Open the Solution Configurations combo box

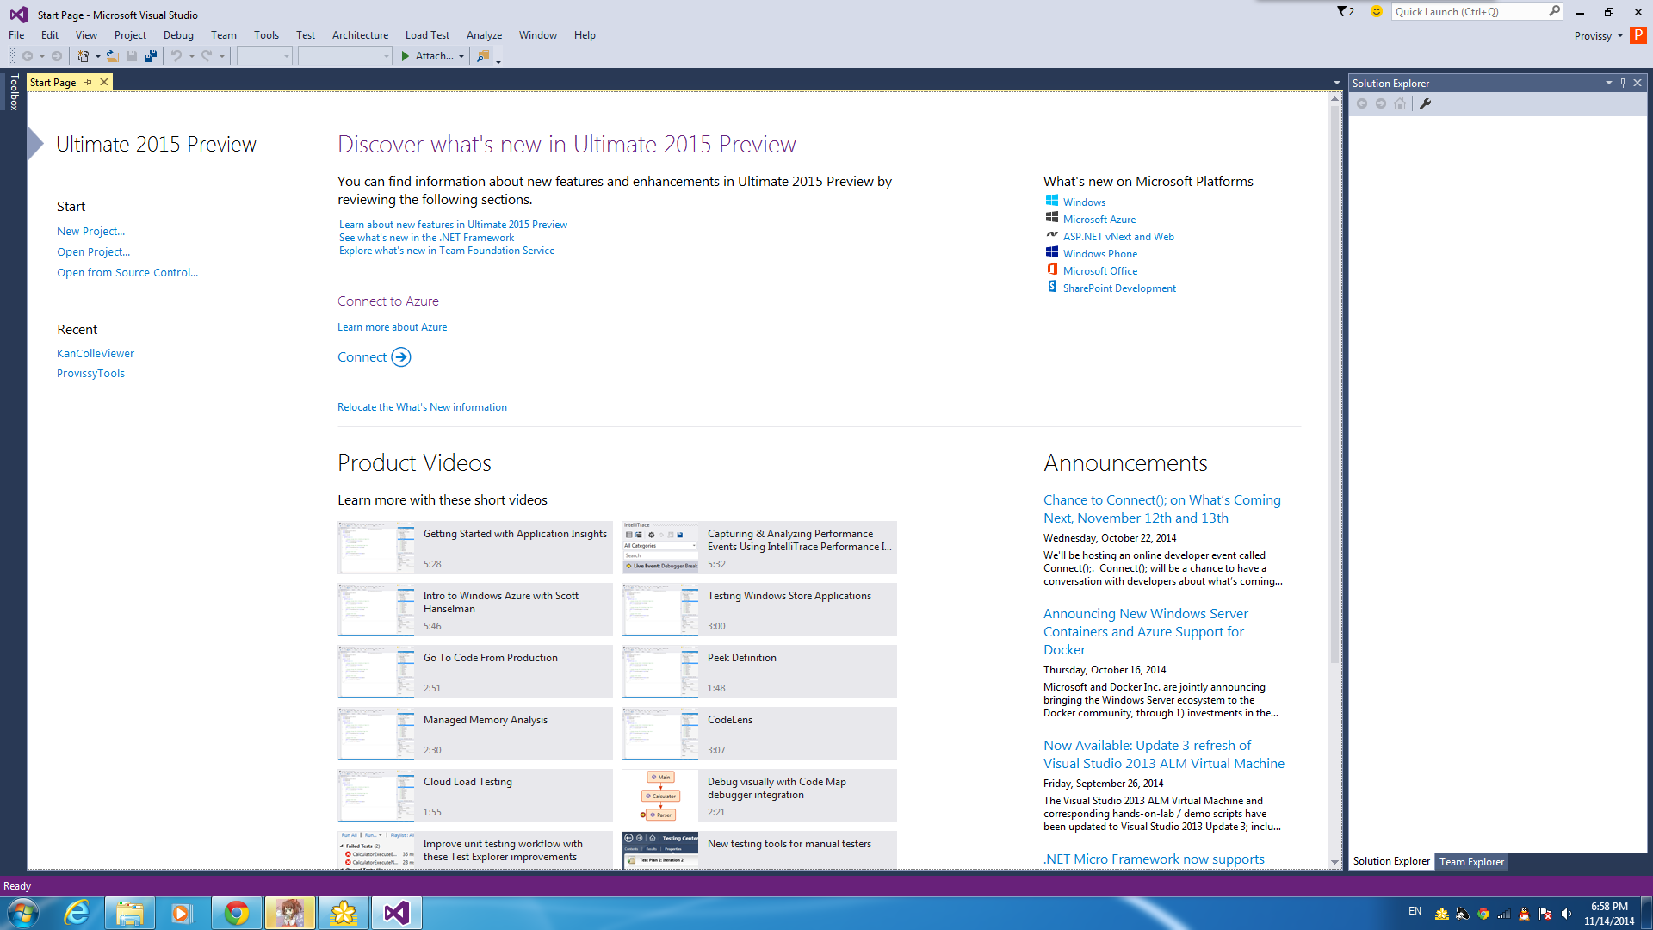tap(264, 56)
